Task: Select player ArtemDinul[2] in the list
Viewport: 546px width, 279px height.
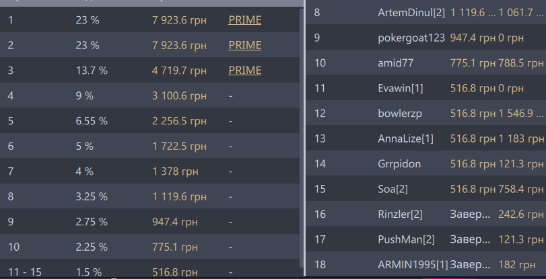Action: click(410, 13)
